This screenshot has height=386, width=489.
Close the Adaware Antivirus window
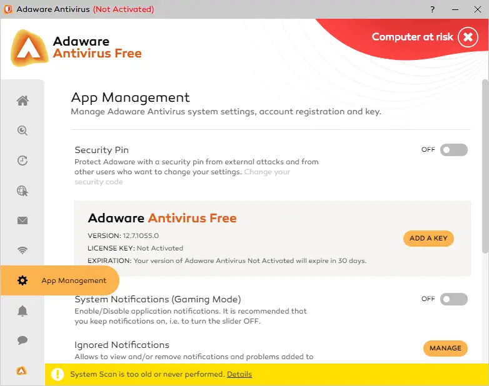coord(478,9)
